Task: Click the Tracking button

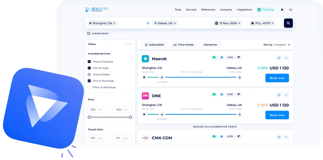Action: 266,9
